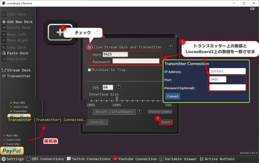Click the Port field in Transmitter Connection
This screenshot has height=163, width=259.
click(x=218, y=79)
